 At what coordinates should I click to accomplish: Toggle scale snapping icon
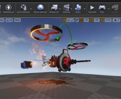tap(103, 20)
